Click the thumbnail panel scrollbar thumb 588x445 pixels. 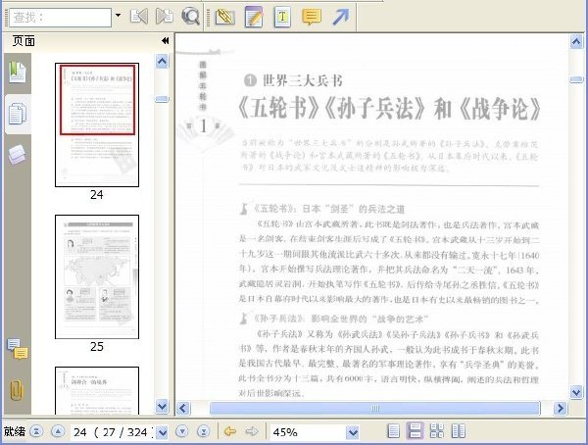162,99
